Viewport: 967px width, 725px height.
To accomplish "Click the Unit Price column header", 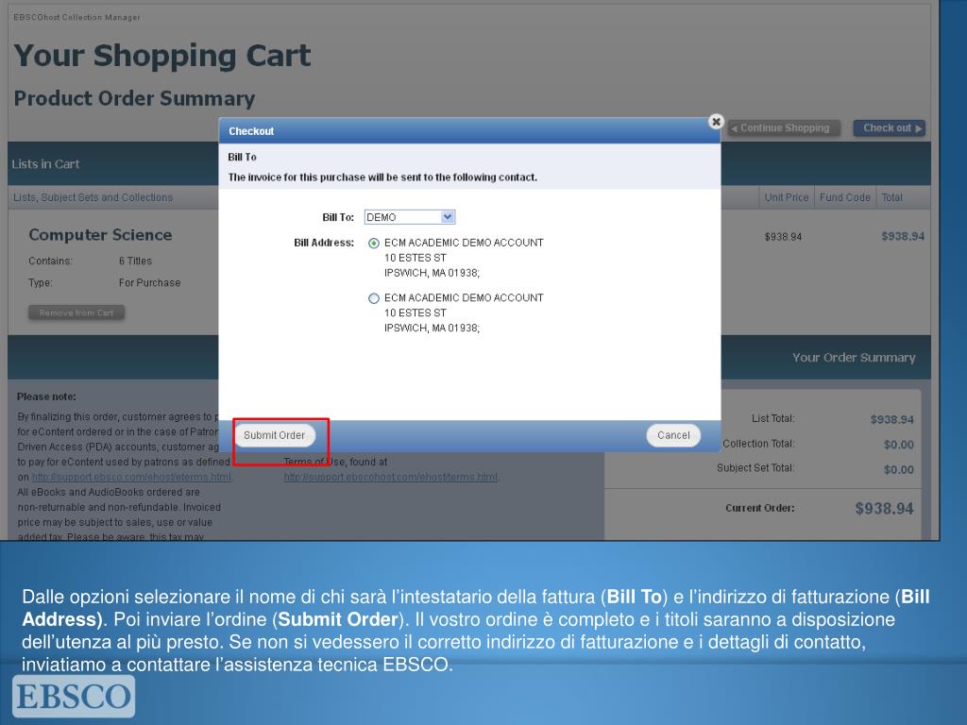I will [787, 197].
